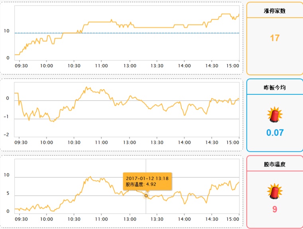Click the orange value 17
The width and height of the screenshot is (303, 229).
click(x=275, y=38)
